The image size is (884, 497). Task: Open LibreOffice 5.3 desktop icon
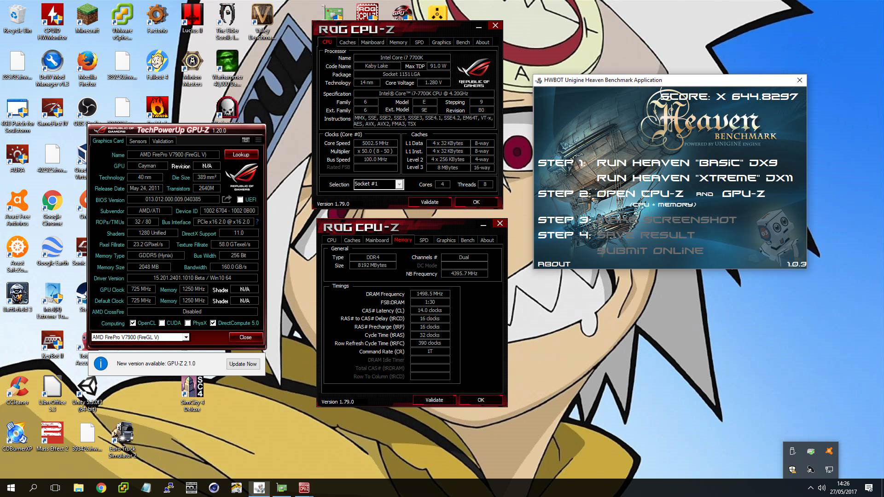[52, 393]
